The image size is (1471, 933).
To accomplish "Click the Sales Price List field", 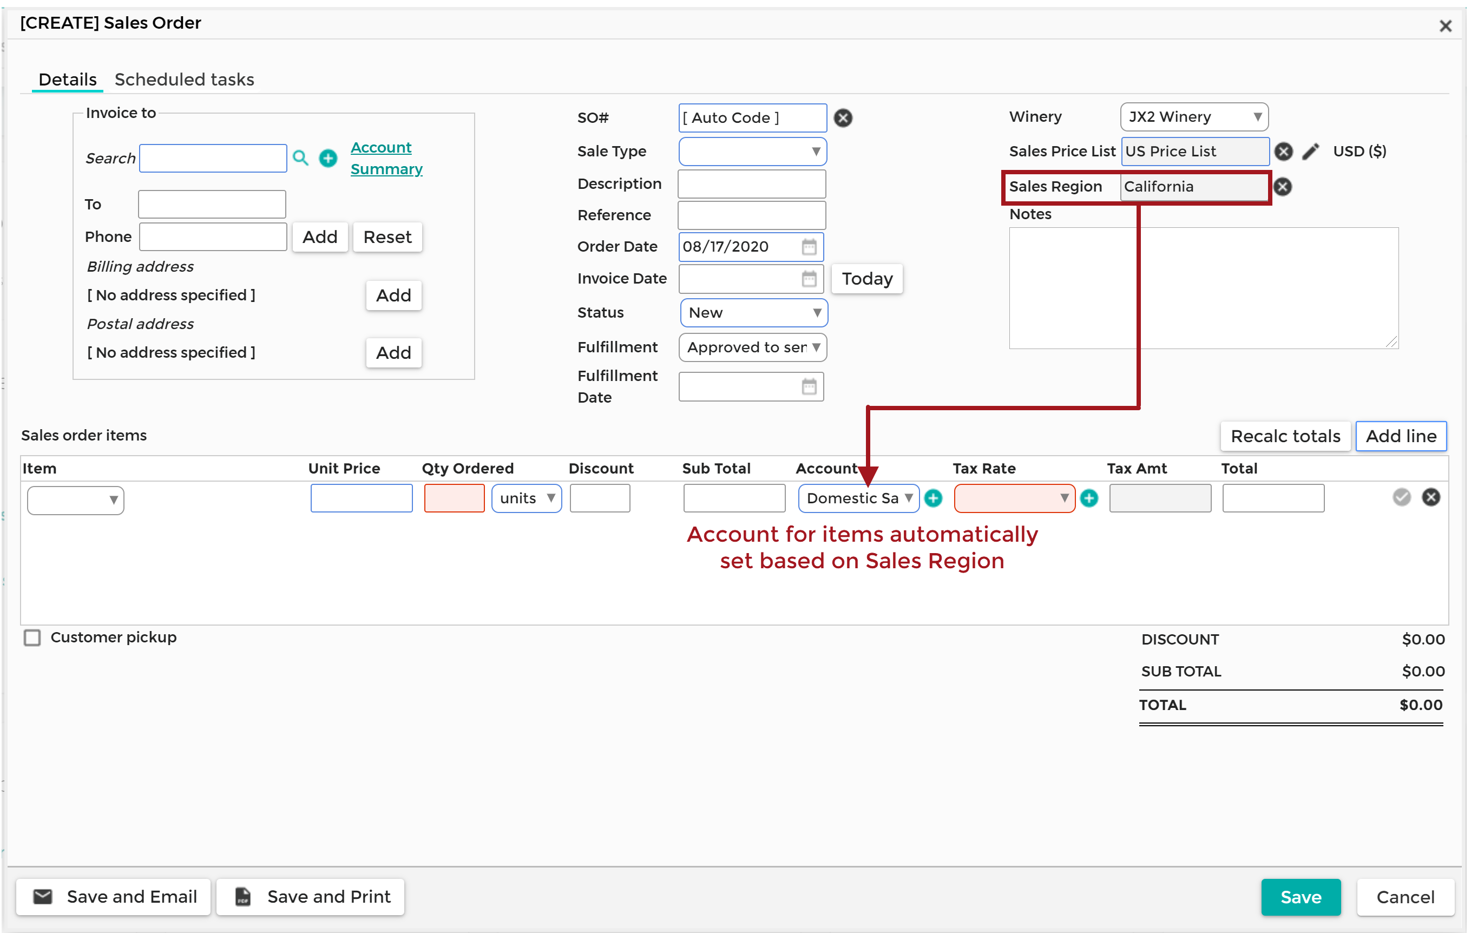I will (1195, 152).
